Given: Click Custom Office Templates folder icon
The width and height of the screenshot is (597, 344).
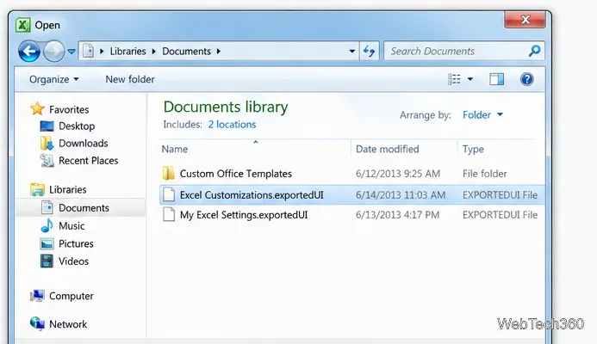Looking at the screenshot, I should coord(168,174).
